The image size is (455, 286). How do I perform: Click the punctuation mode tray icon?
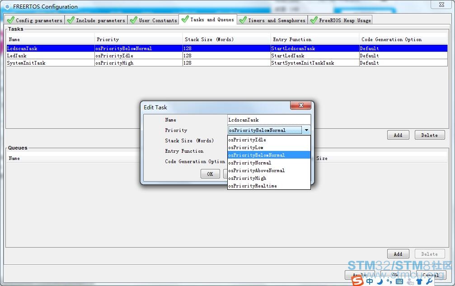click(389, 281)
